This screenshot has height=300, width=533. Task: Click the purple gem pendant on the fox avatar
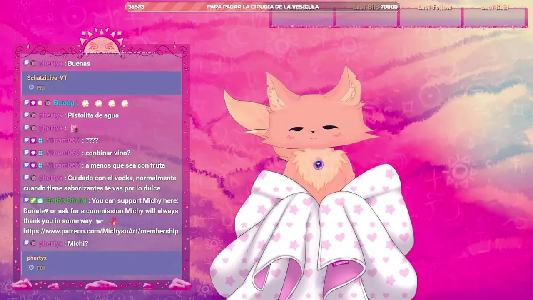(318, 164)
